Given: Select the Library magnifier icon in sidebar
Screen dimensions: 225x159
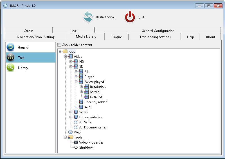Looking at the screenshot, I should [10, 68].
